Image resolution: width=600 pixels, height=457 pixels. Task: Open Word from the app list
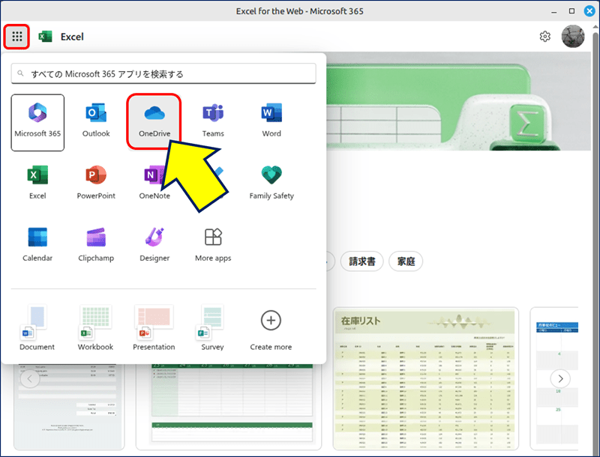271,121
